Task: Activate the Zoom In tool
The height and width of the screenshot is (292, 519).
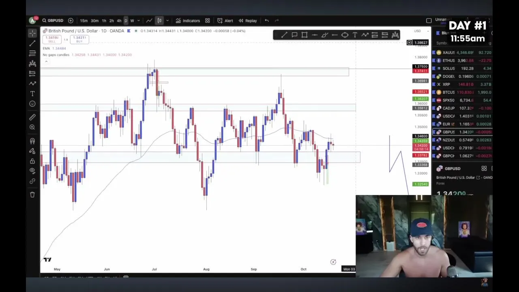Action: pyautogui.click(x=32, y=127)
